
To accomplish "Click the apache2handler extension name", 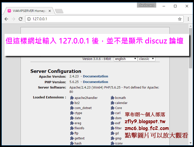I will point(86,98).
